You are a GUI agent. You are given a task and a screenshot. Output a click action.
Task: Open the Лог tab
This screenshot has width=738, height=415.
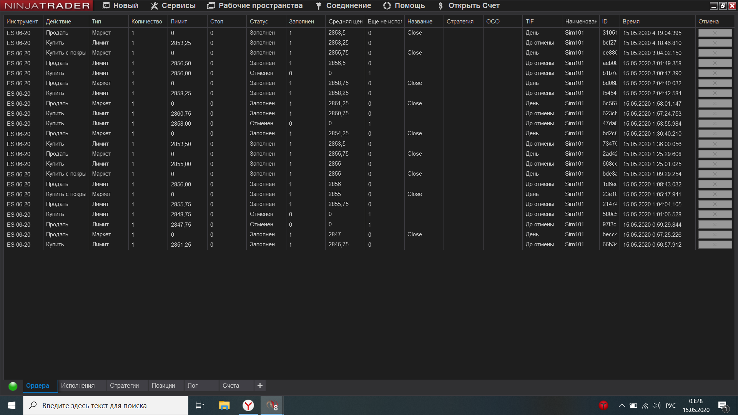coord(192,385)
